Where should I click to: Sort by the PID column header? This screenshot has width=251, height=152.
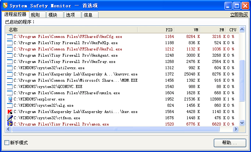pos(156,30)
